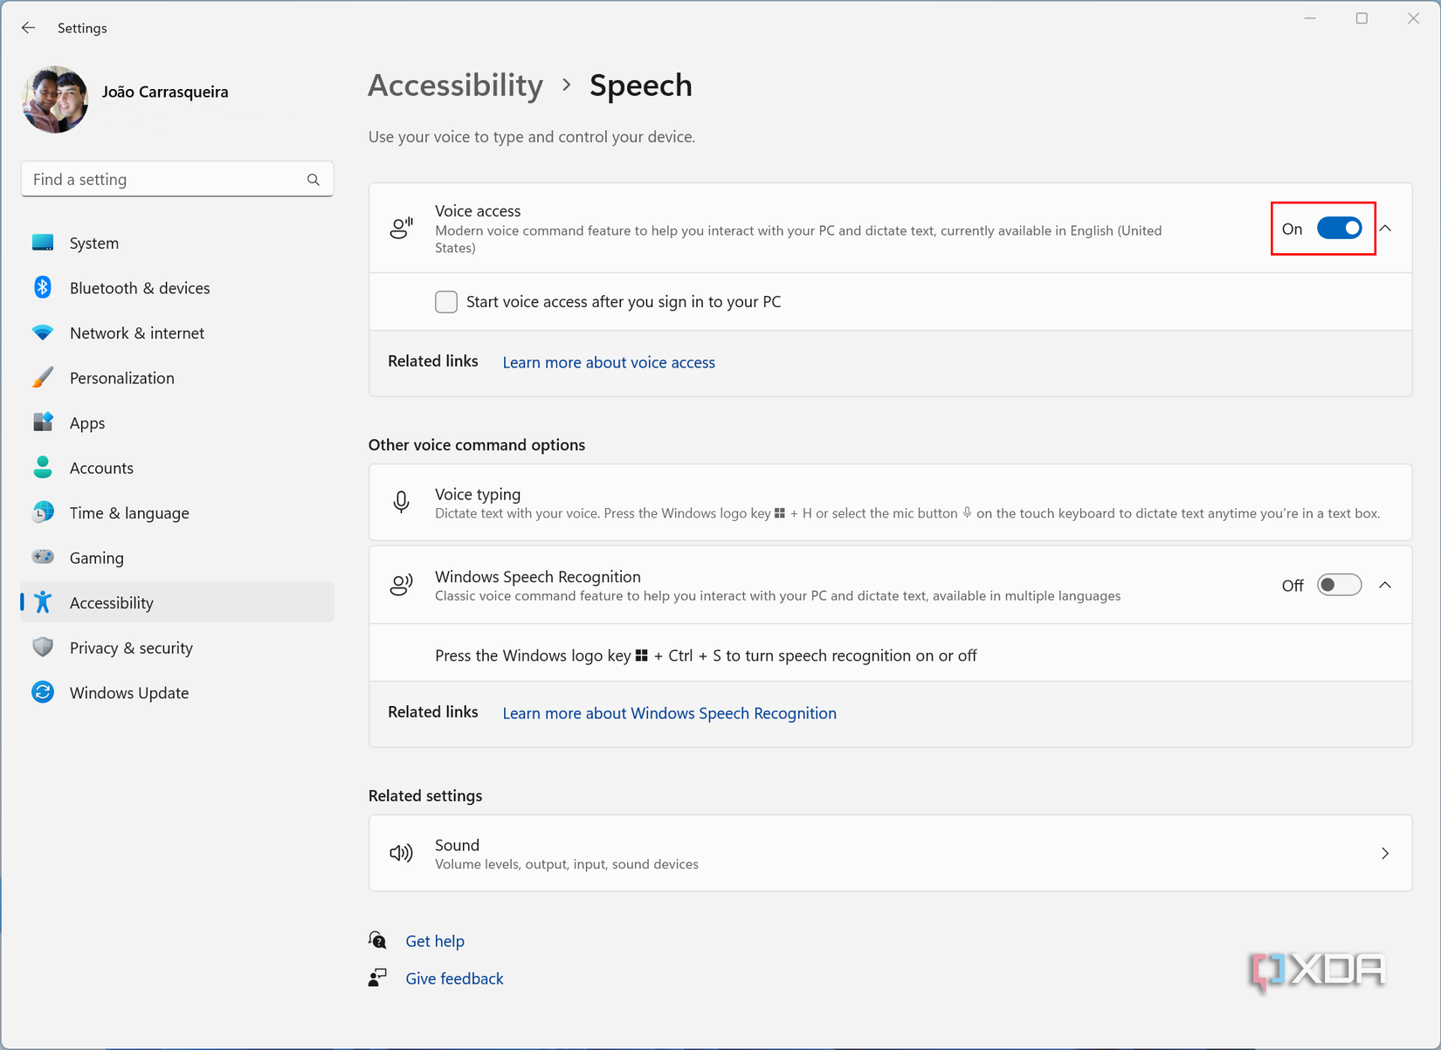Collapse the Voice access section chevron
Viewport: 1441px width, 1050px height.
click(1386, 229)
